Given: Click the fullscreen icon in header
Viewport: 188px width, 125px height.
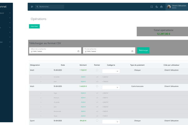Looking at the screenshot, I should tap(152, 7).
